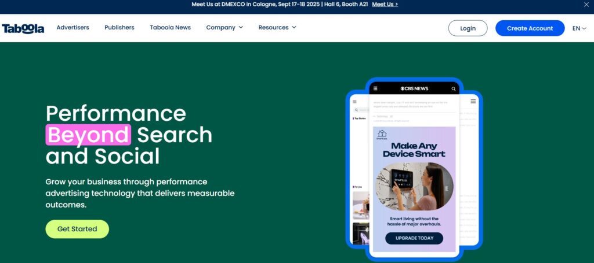Open the Meet Us link in banner
The image size is (594, 263).
point(385,5)
